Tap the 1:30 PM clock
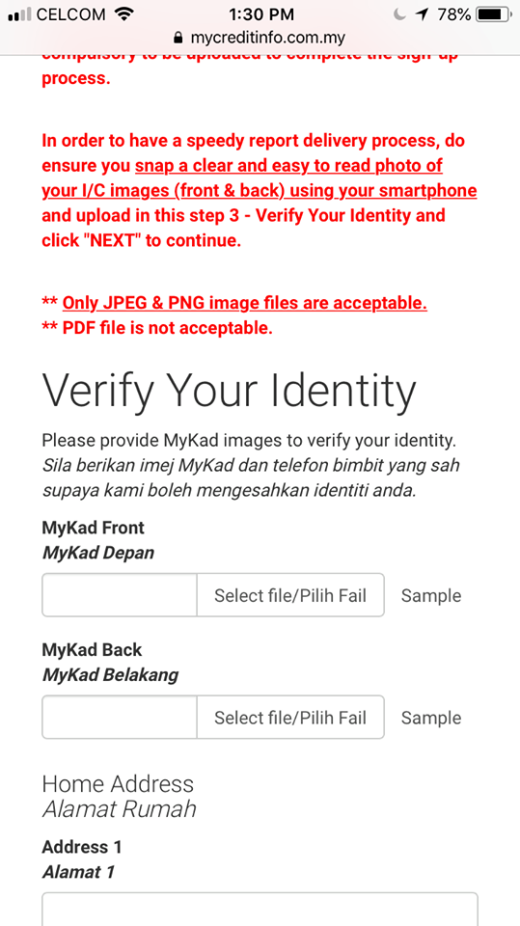Viewport: 520px width, 926px height. point(260,14)
